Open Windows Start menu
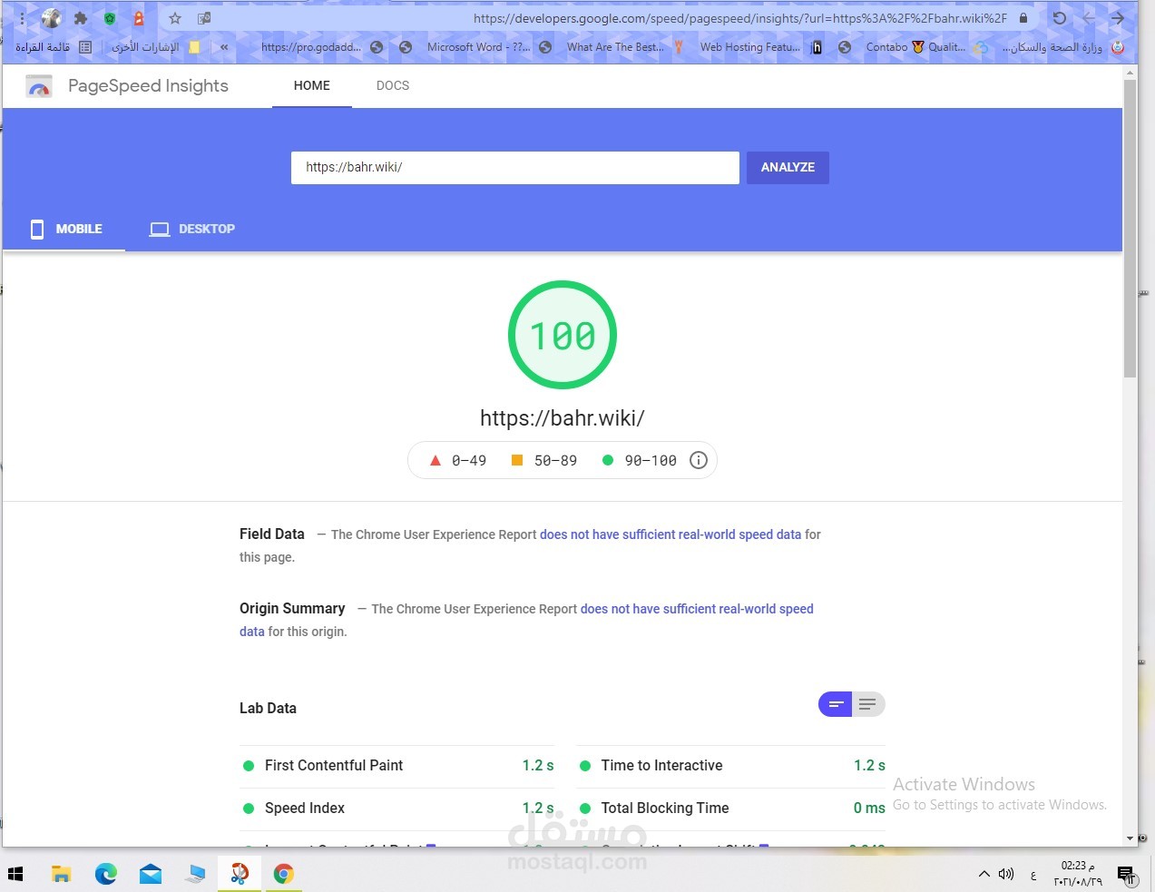Image resolution: width=1155 pixels, height=892 pixels. [x=15, y=874]
